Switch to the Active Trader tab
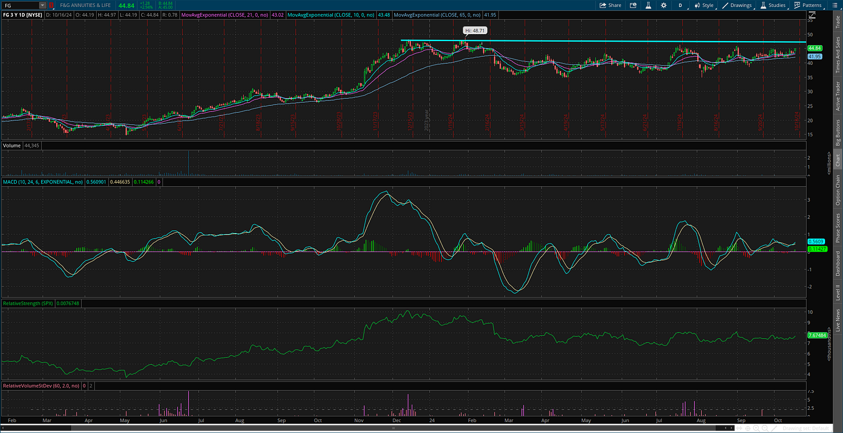Image resolution: width=843 pixels, height=433 pixels. pos(838,96)
